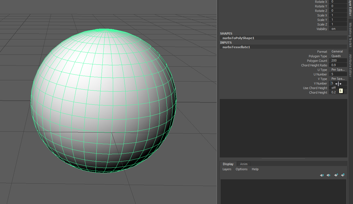The height and width of the screenshot is (204, 353).
Task: Click the move layer down icon
Action: coord(329,175)
